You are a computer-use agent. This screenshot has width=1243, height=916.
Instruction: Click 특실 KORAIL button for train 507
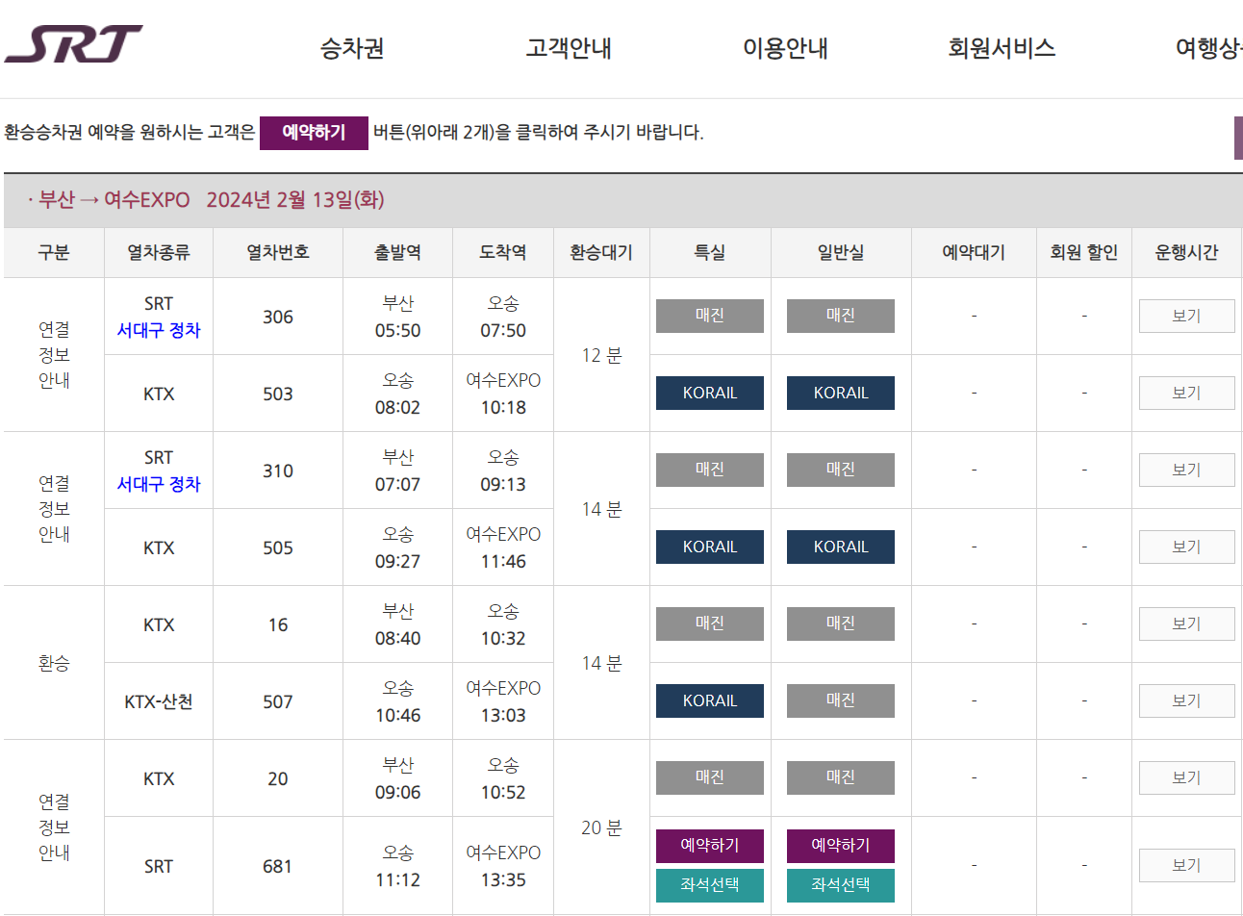[710, 700]
